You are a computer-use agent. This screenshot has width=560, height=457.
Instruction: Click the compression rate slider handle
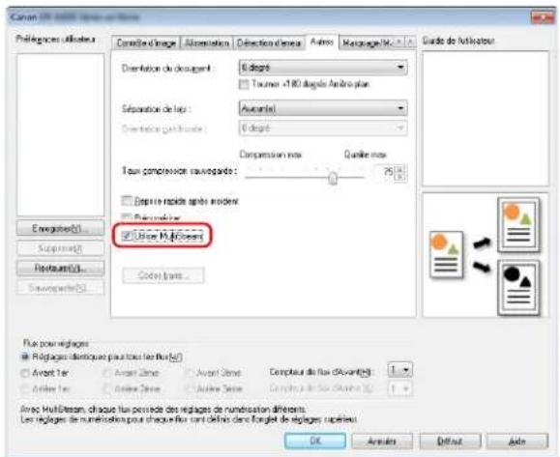(333, 178)
